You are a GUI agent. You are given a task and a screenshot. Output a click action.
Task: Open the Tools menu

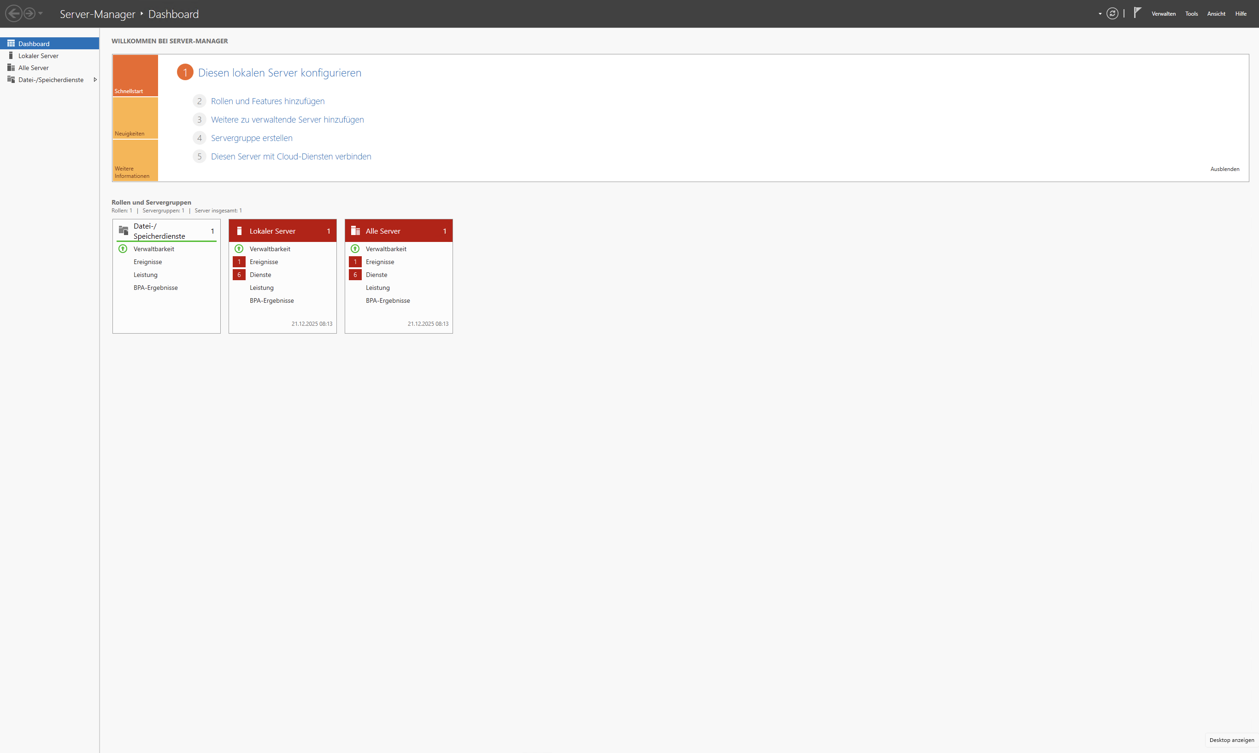(x=1191, y=13)
